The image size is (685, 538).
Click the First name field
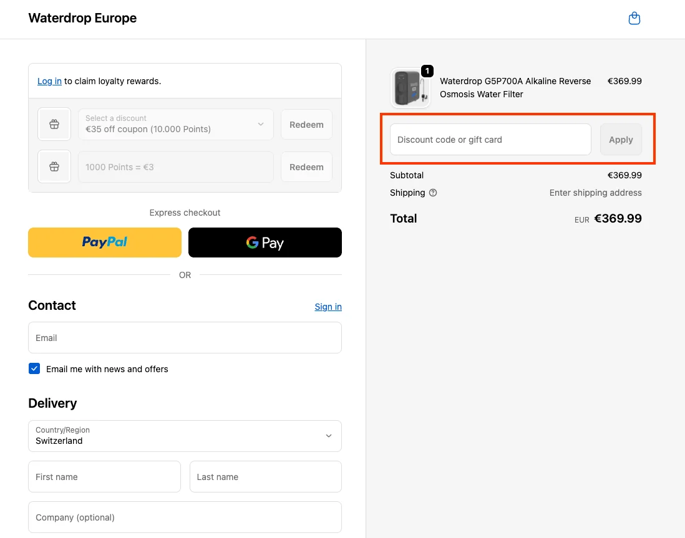point(104,476)
